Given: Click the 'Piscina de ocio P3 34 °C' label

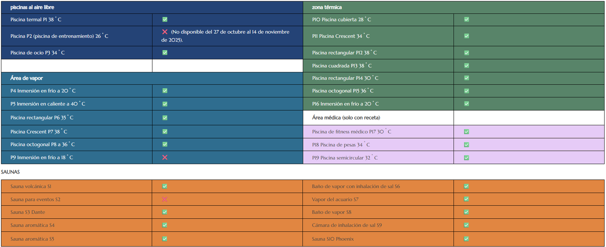Looking at the screenshot, I should pos(37,53).
